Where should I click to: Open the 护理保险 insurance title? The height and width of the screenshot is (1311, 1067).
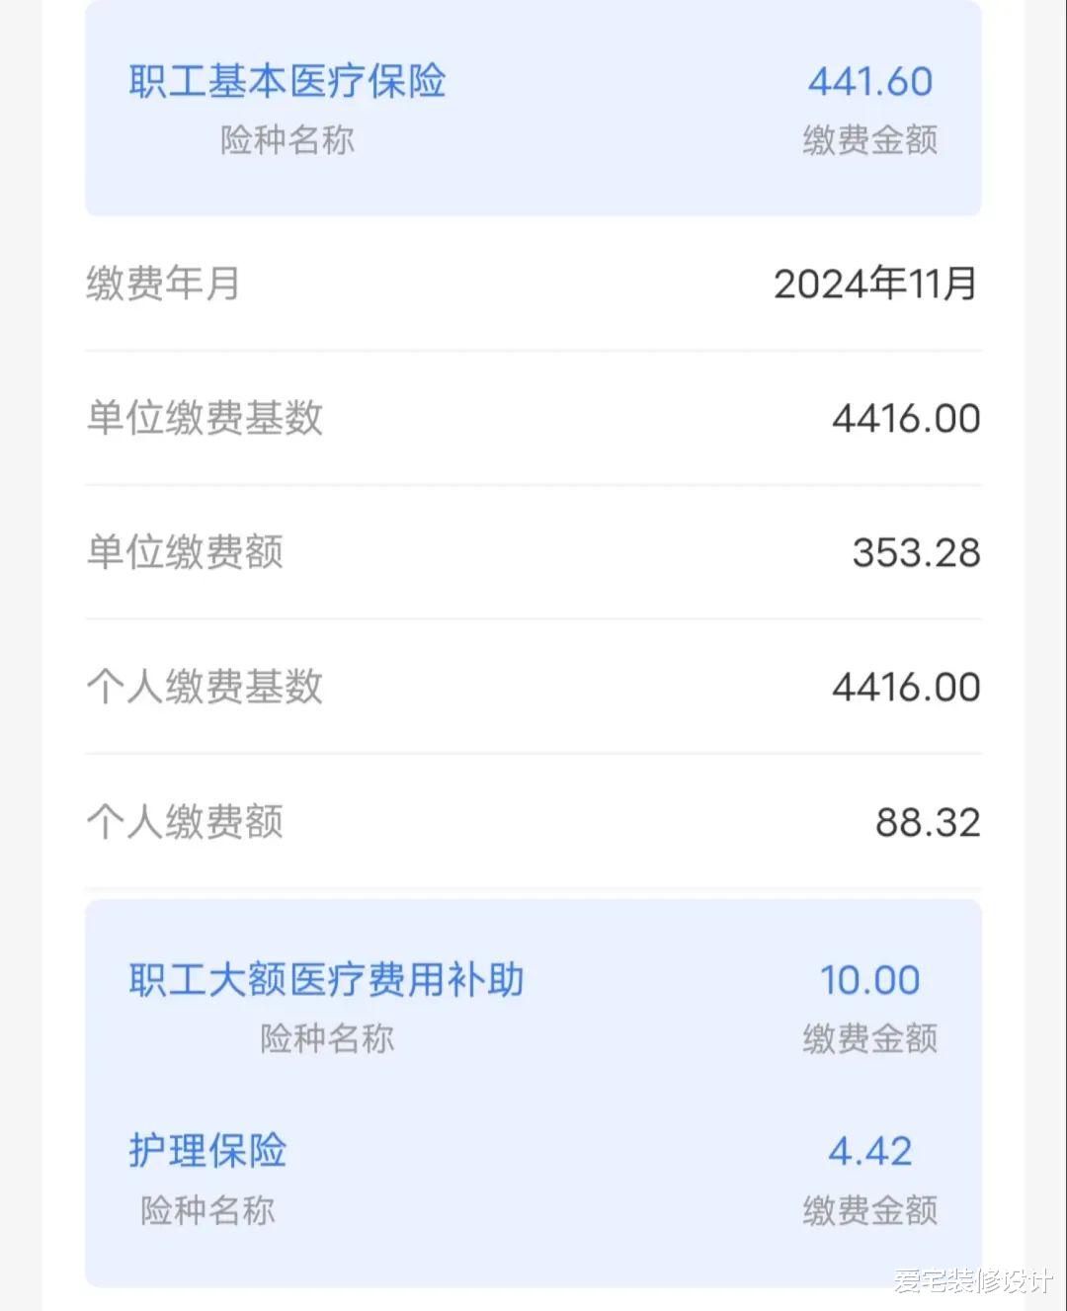tap(207, 1151)
